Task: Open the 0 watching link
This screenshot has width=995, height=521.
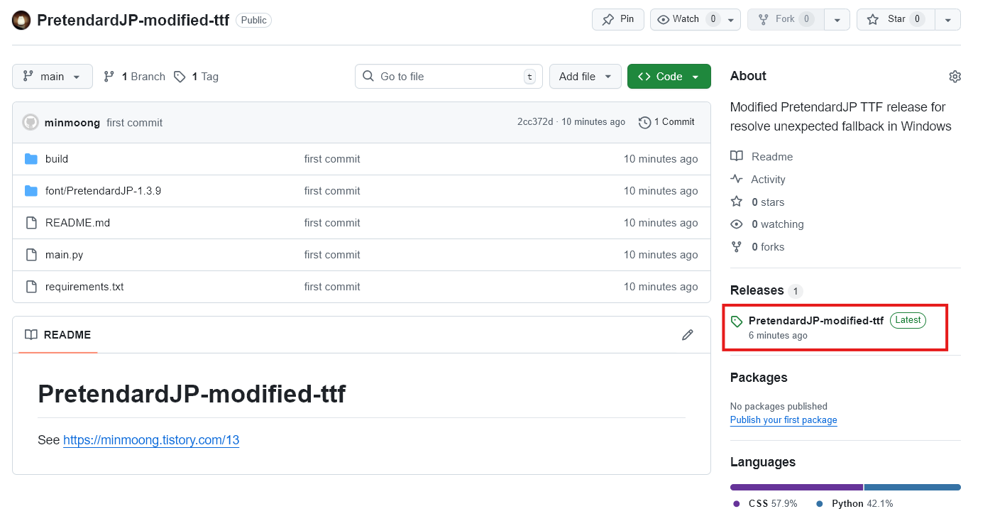Action: [x=767, y=224]
